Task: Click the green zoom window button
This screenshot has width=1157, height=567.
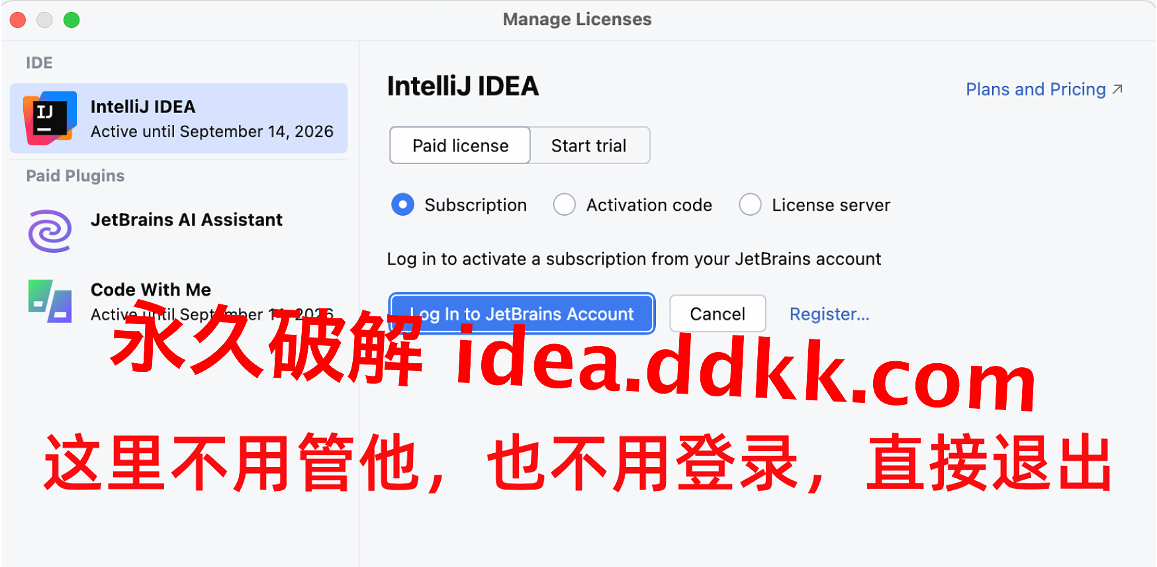Action: pyautogui.click(x=71, y=20)
